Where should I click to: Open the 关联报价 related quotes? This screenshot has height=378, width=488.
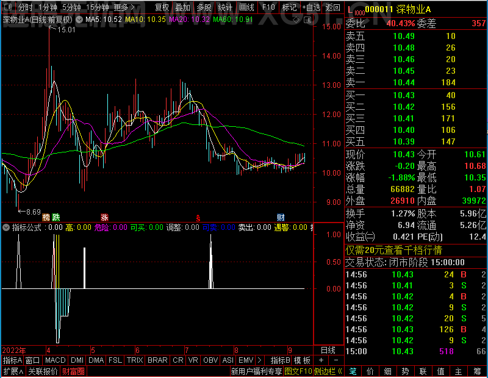pyautogui.click(x=43, y=371)
